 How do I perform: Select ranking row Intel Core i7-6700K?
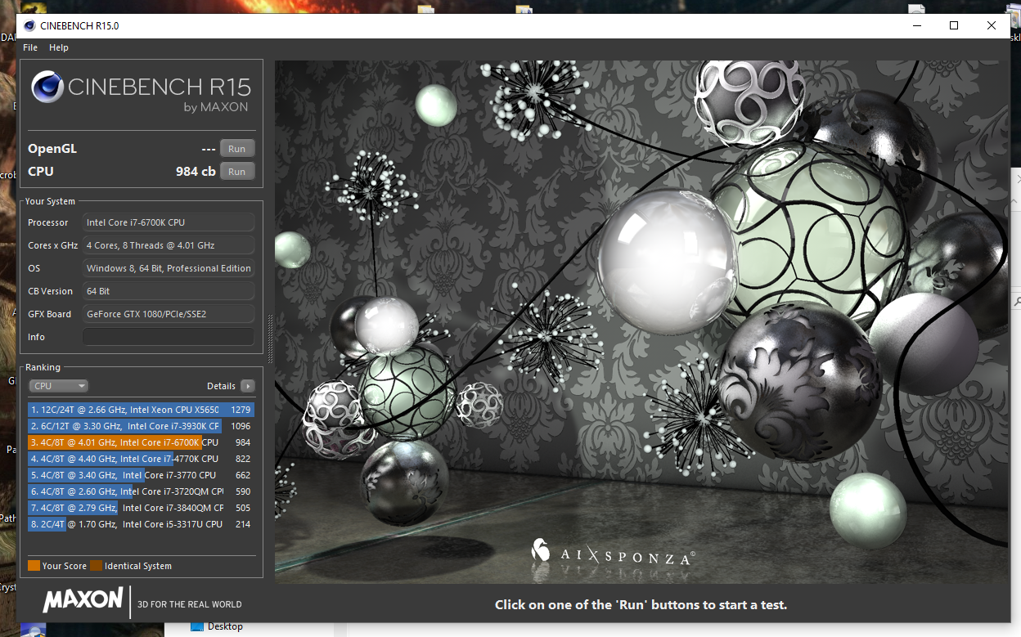141,442
